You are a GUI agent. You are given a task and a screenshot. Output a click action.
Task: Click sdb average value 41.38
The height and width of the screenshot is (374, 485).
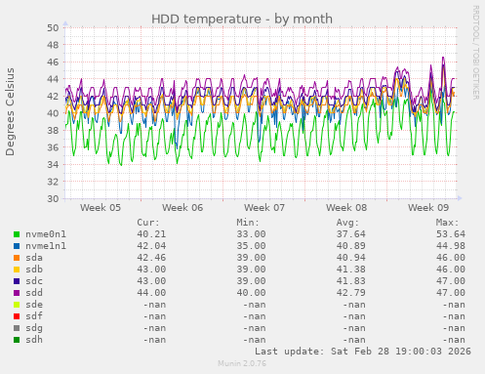[x=351, y=270]
